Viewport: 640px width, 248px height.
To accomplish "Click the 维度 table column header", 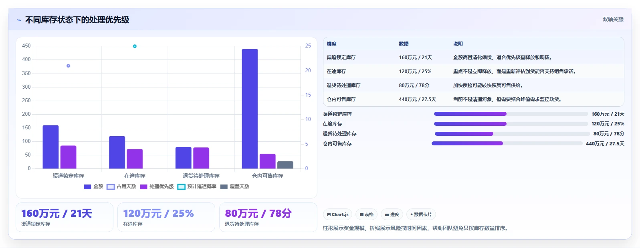I will pyautogui.click(x=331, y=44).
